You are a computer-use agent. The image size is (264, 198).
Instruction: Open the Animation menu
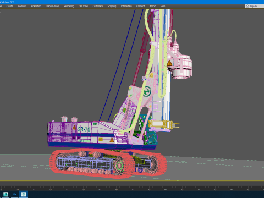pyautogui.click(x=36, y=6)
